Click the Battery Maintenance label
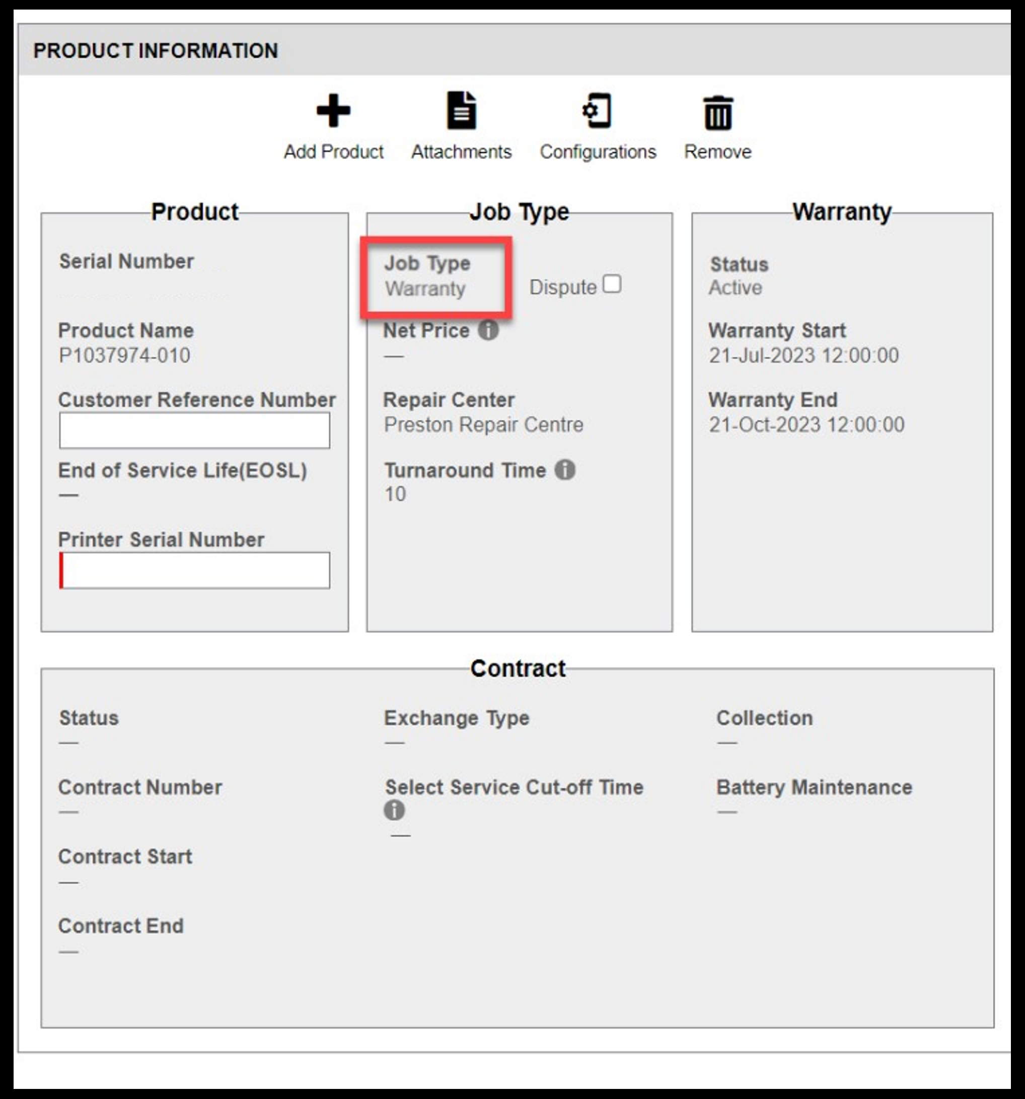 815,787
